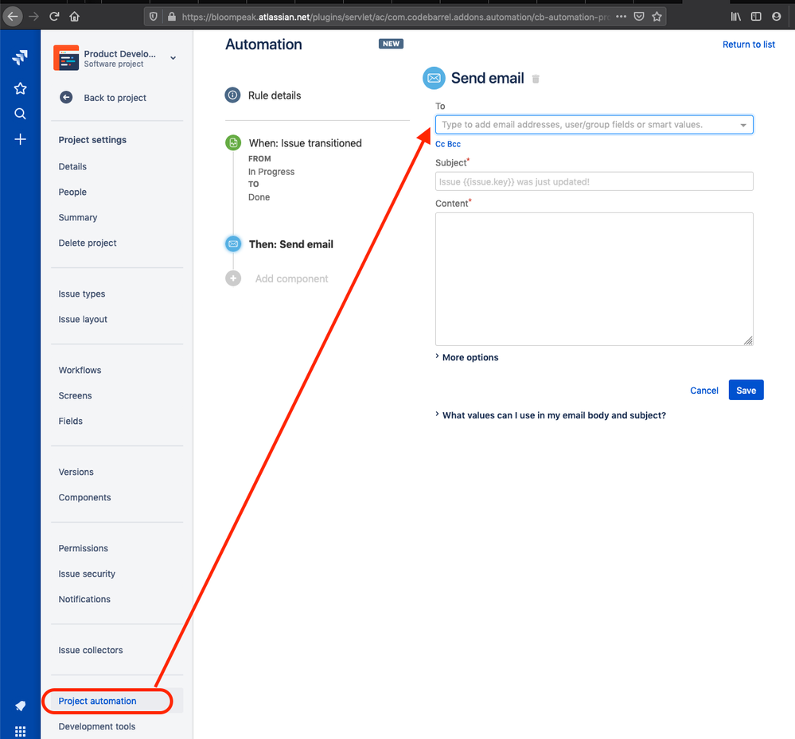The height and width of the screenshot is (739, 795).
Task: Open Development tools settings
Action: point(97,726)
